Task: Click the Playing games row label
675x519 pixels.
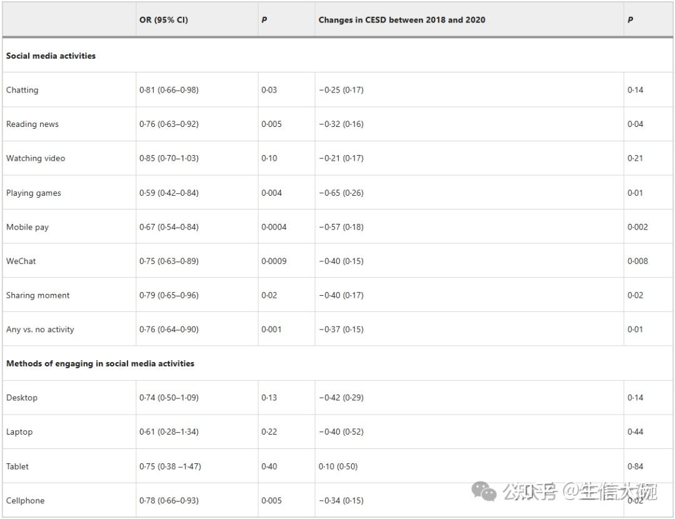Action: tap(34, 193)
